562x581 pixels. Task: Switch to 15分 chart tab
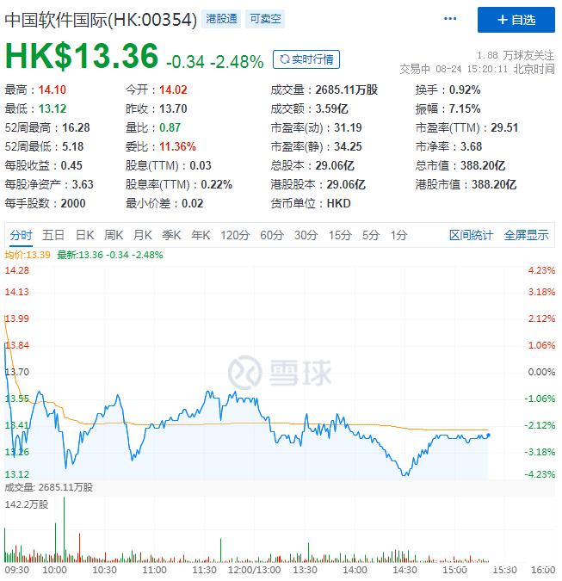click(340, 235)
